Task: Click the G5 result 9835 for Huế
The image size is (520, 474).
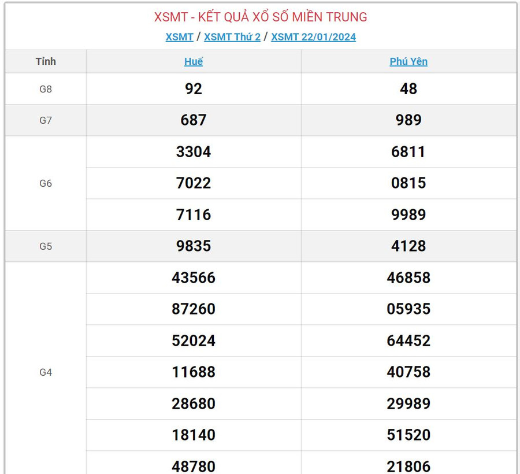Action: [x=194, y=246]
